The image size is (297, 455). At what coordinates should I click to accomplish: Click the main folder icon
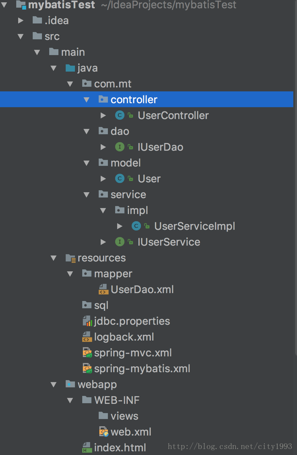click(x=54, y=52)
